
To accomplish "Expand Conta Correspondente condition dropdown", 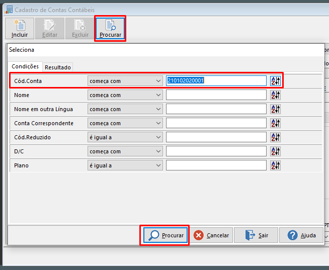I will [x=125, y=123].
